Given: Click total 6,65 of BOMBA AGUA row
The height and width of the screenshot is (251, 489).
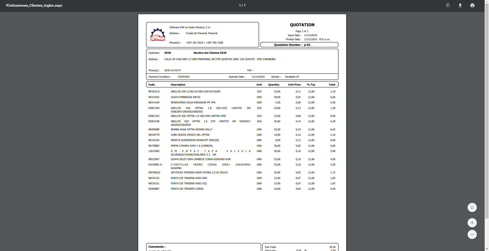Looking at the screenshot, I should tap(333, 129).
